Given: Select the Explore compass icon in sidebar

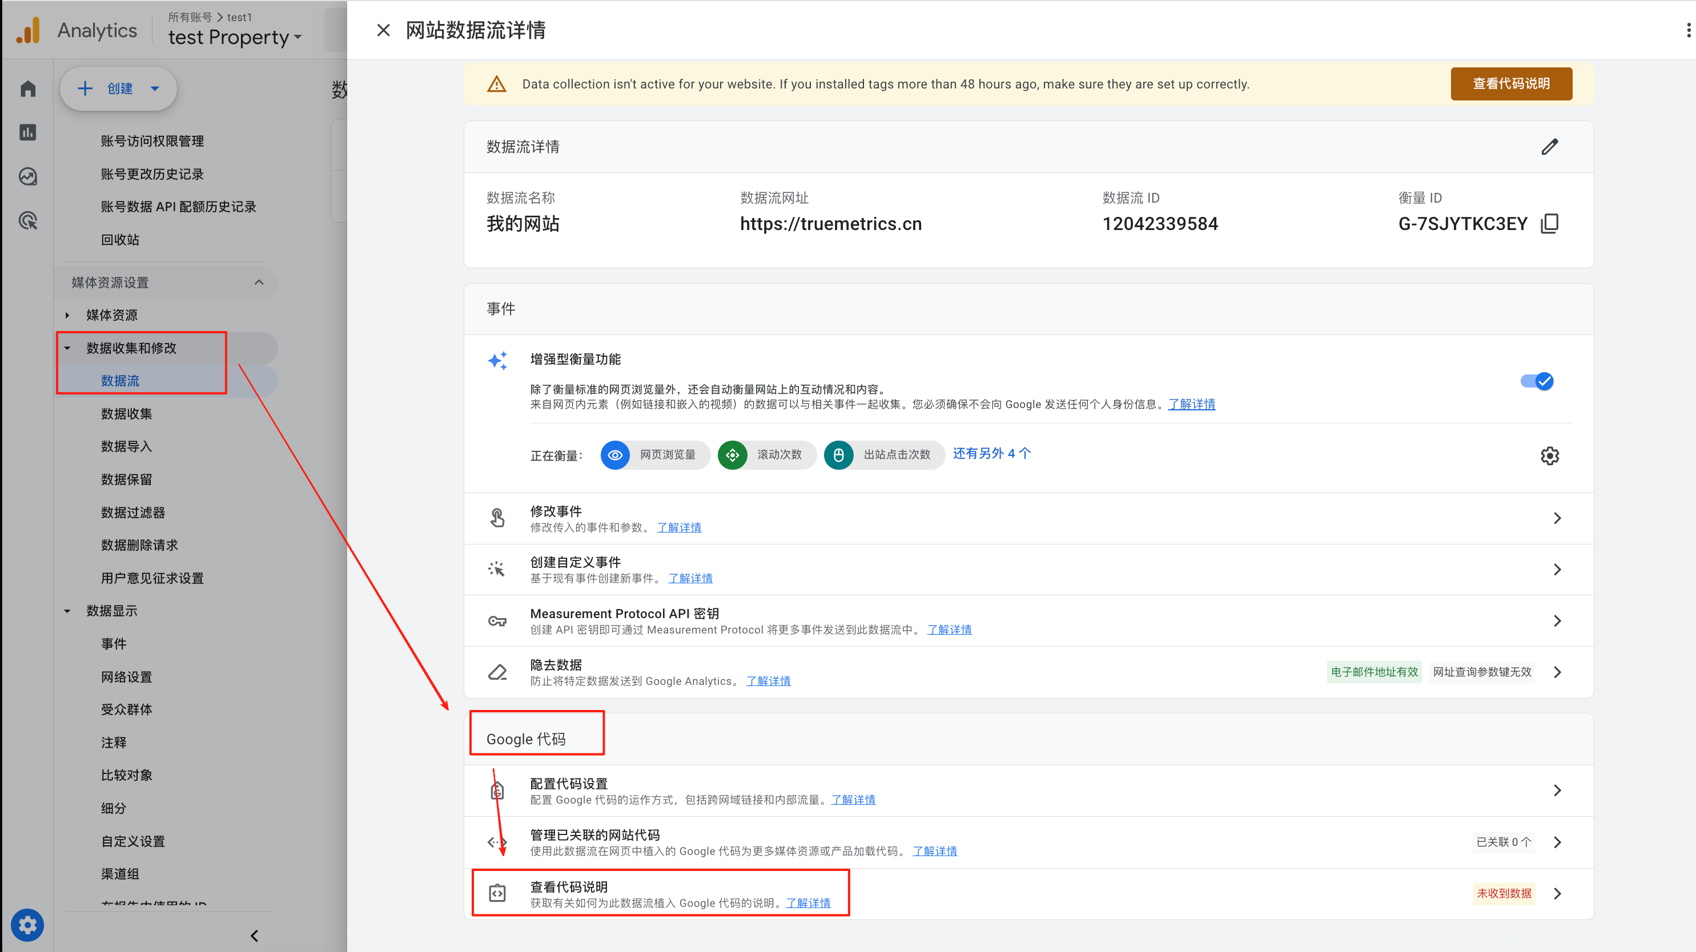Looking at the screenshot, I should (27, 176).
